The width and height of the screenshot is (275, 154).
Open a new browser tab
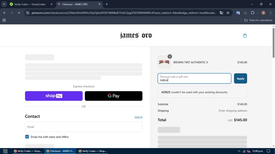coord(107,4)
